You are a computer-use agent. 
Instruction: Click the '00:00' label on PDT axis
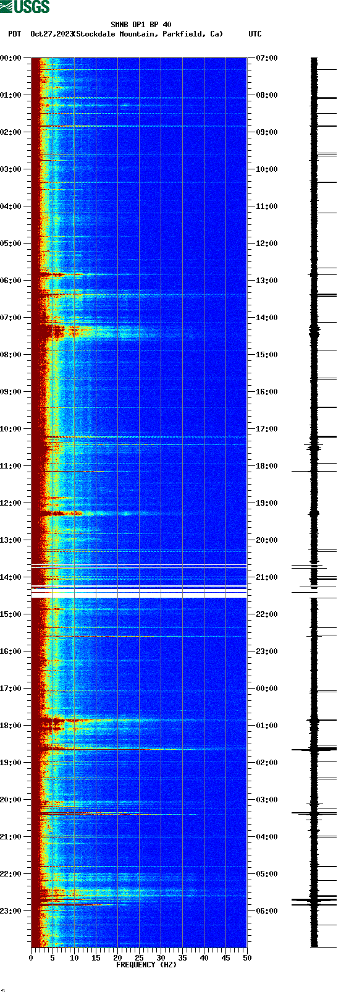coord(11,58)
